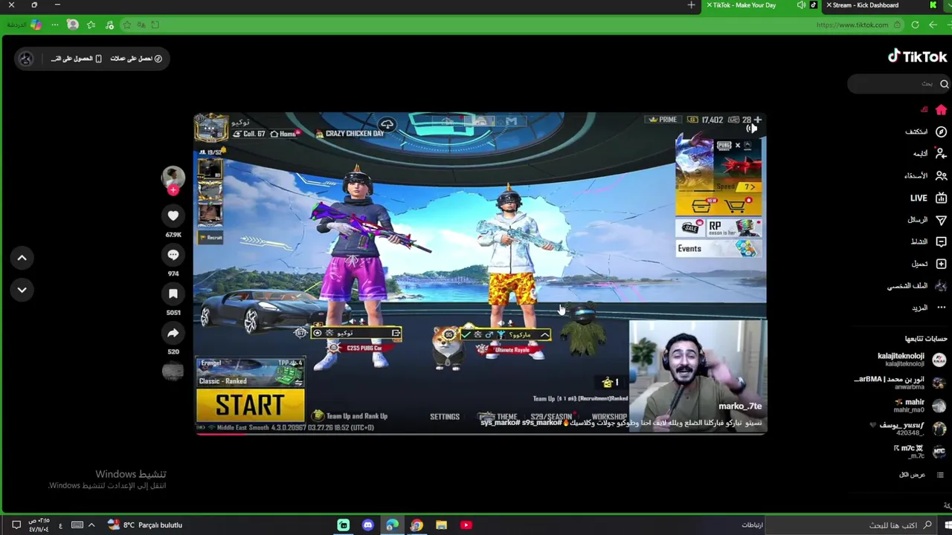Go back in browser history
The height and width of the screenshot is (535, 952).
click(933, 25)
